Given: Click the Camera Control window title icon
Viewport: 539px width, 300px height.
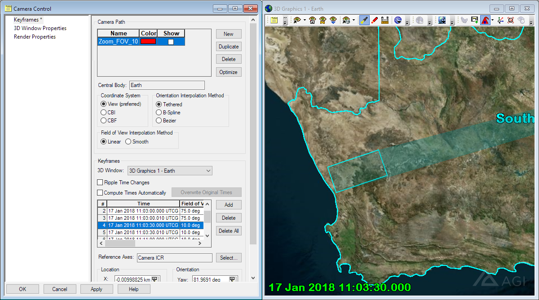Looking at the screenshot, I should (8, 9).
